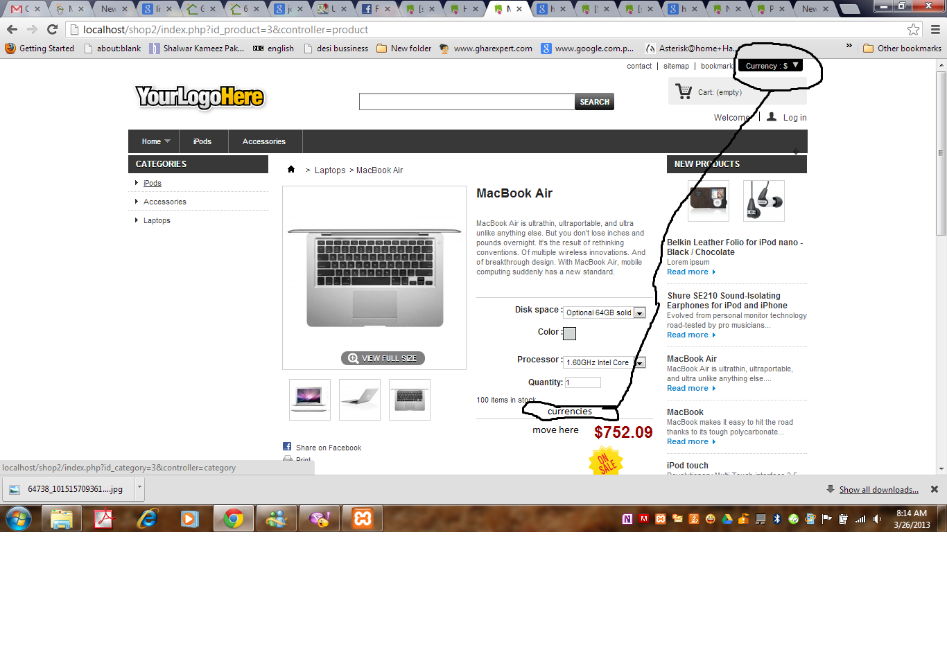
Task: Click the Log in link
Action: tap(794, 118)
